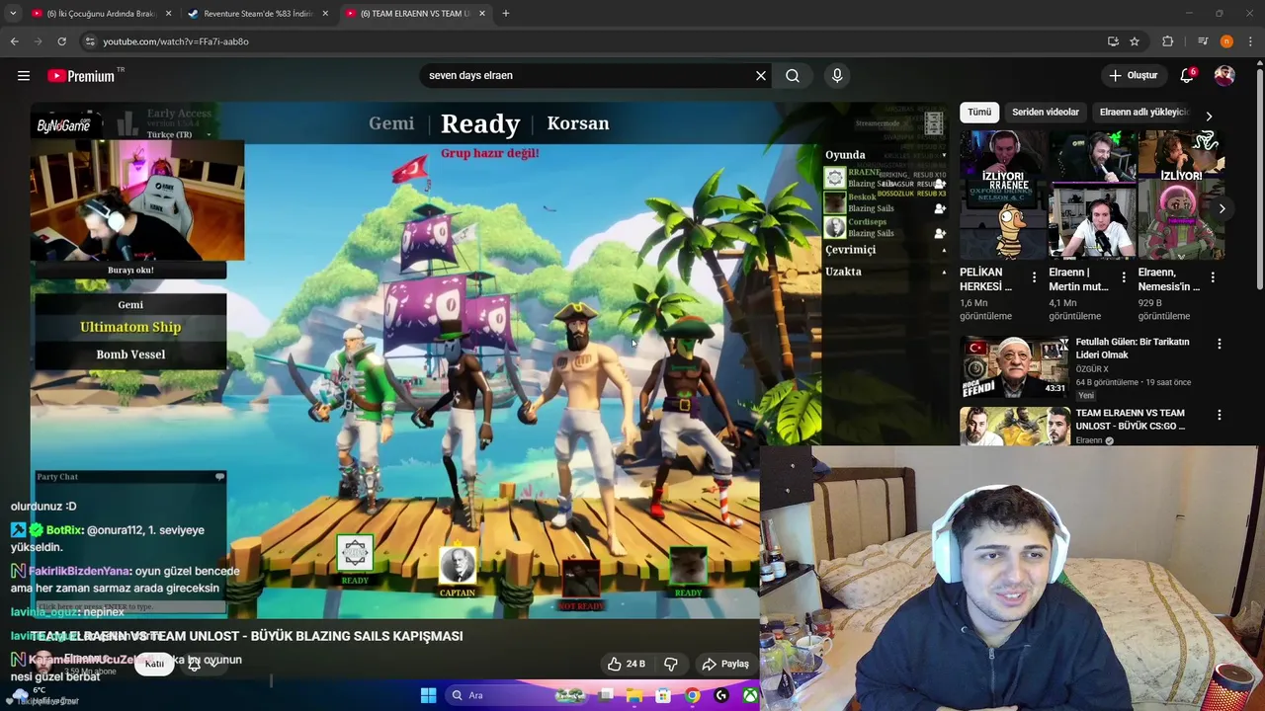Open the Chrome three-dot menu
Image resolution: width=1265 pixels, height=711 pixels.
1251,41
